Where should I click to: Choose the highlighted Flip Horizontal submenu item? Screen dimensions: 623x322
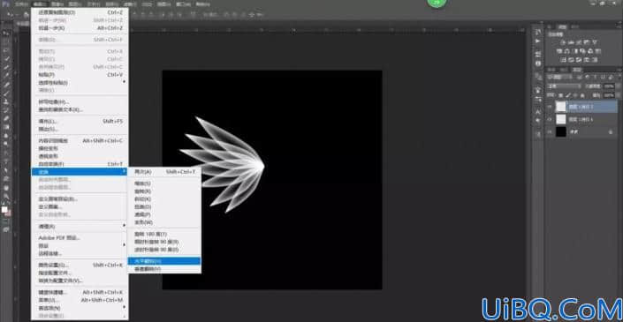tap(164, 261)
